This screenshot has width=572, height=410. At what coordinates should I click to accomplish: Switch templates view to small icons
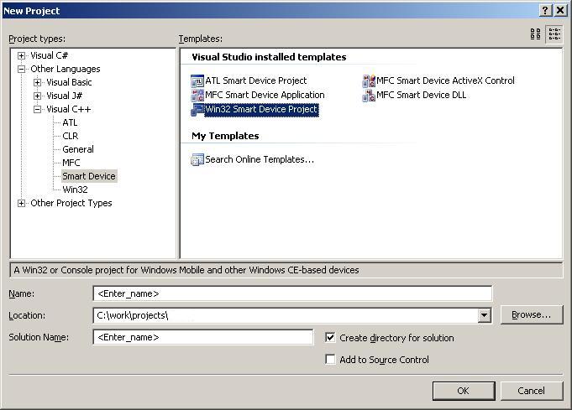(554, 34)
